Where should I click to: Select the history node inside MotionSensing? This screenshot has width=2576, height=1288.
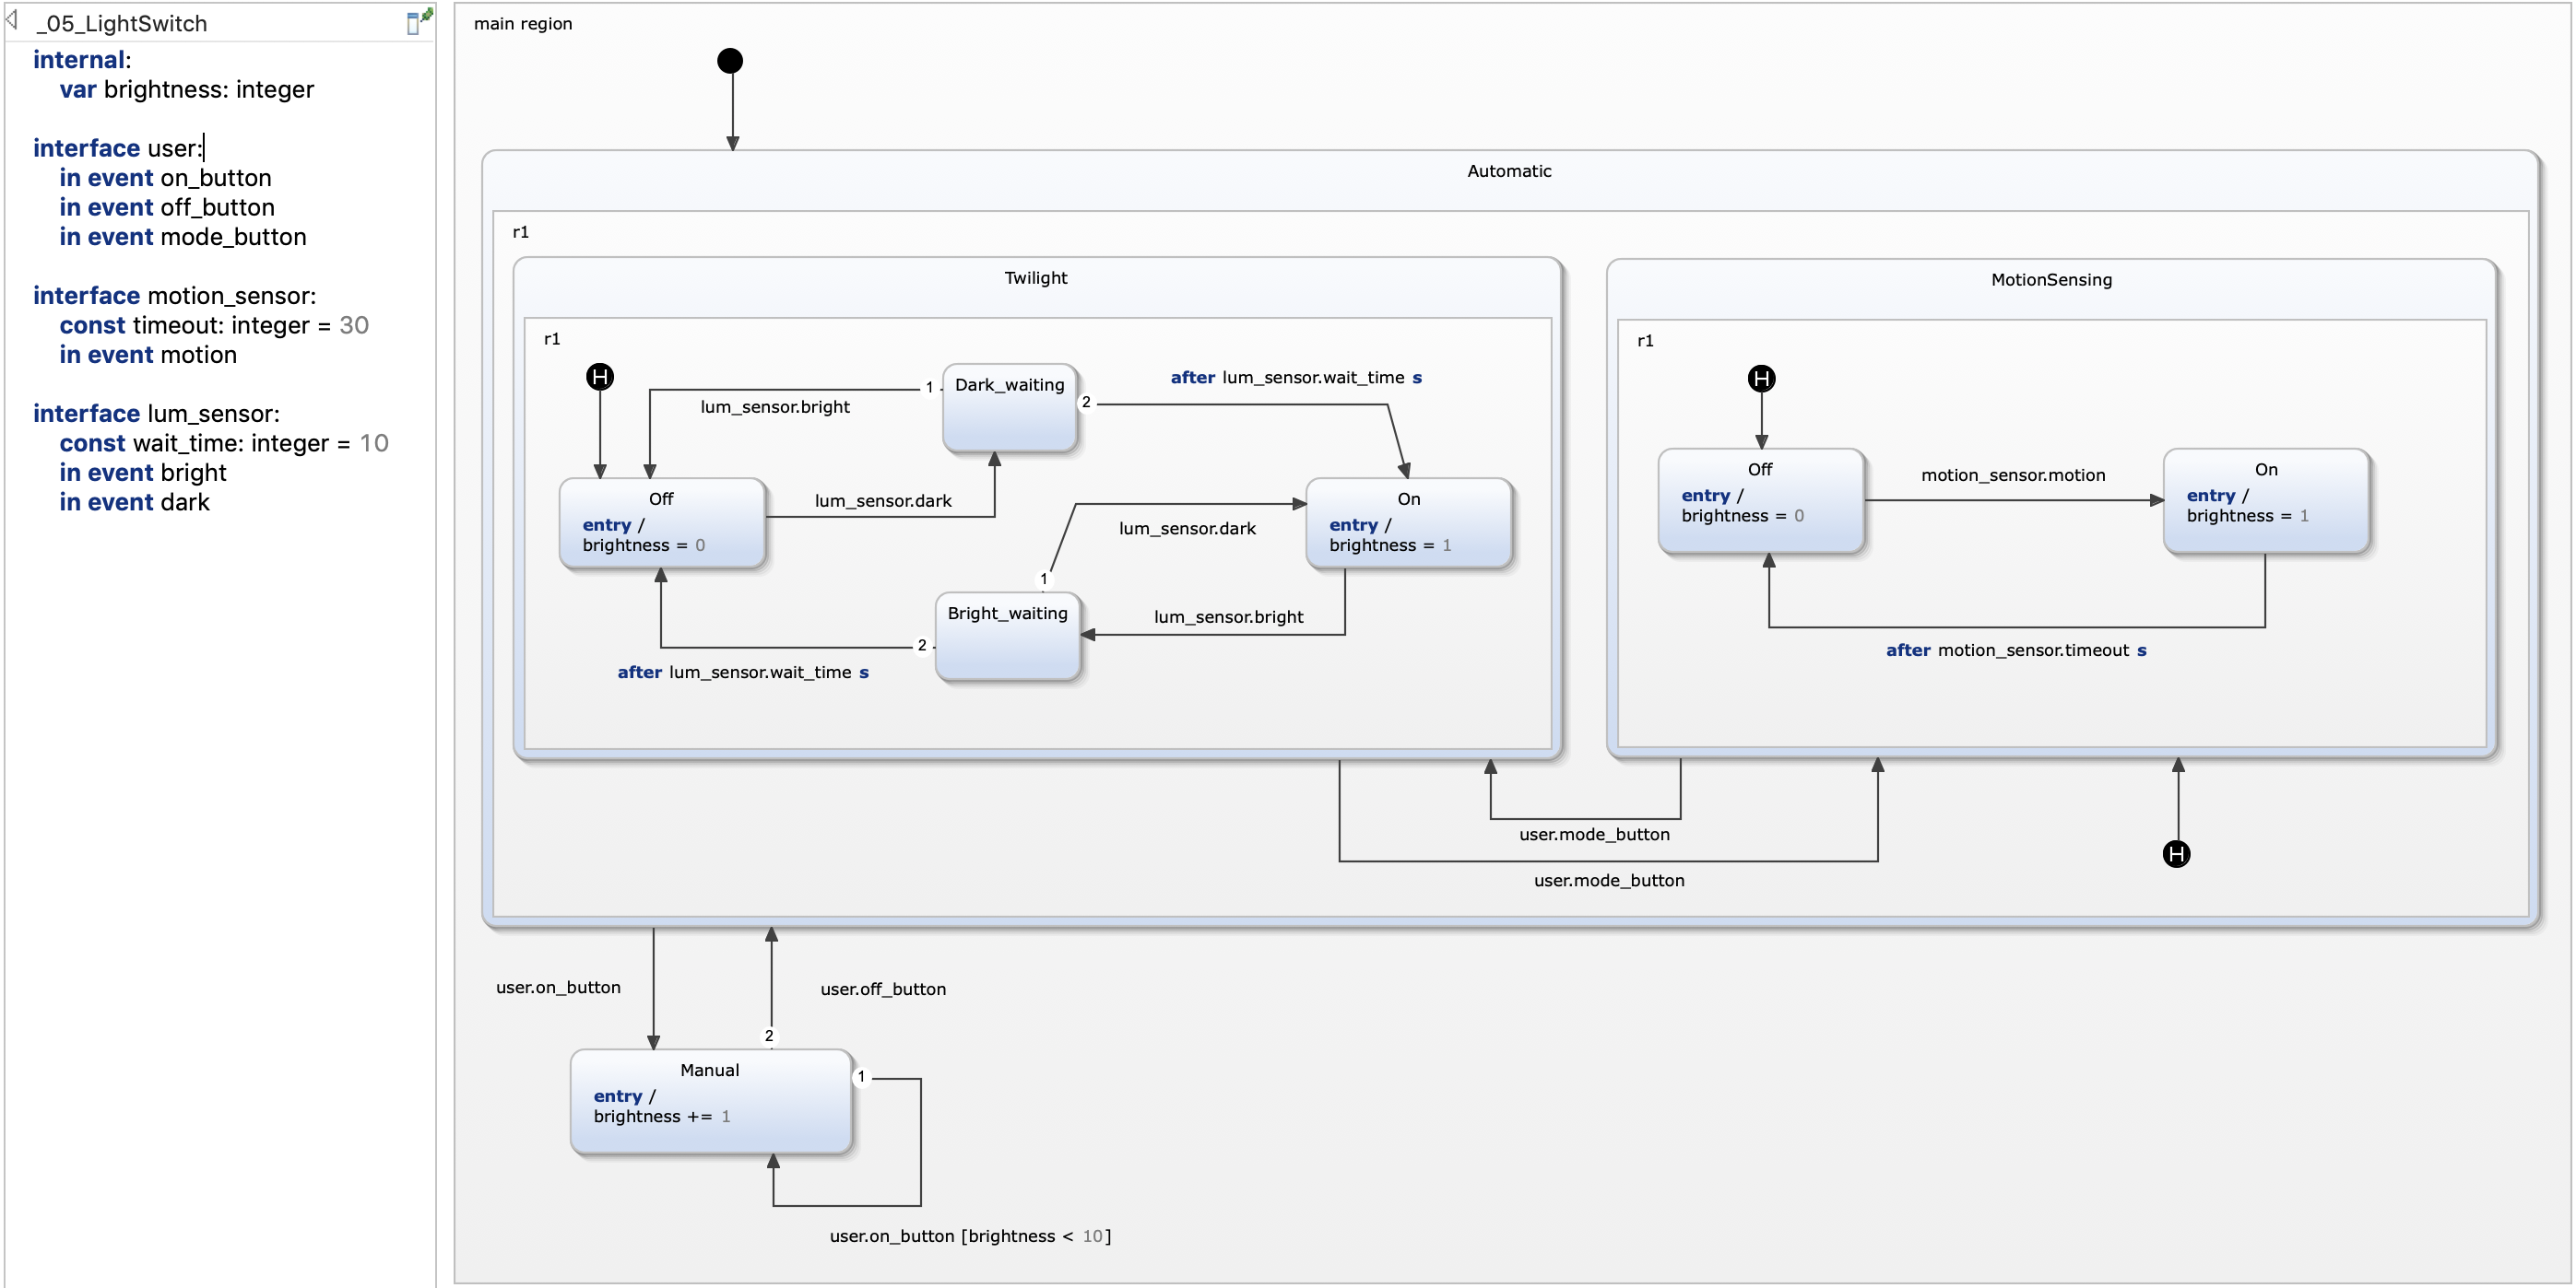pyautogui.click(x=1761, y=379)
